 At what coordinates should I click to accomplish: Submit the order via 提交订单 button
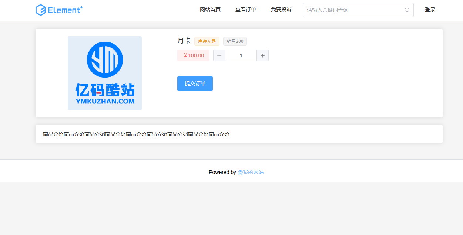[195, 83]
